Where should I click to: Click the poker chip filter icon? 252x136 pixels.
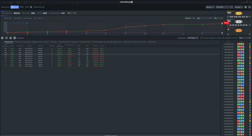coord(15,38)
